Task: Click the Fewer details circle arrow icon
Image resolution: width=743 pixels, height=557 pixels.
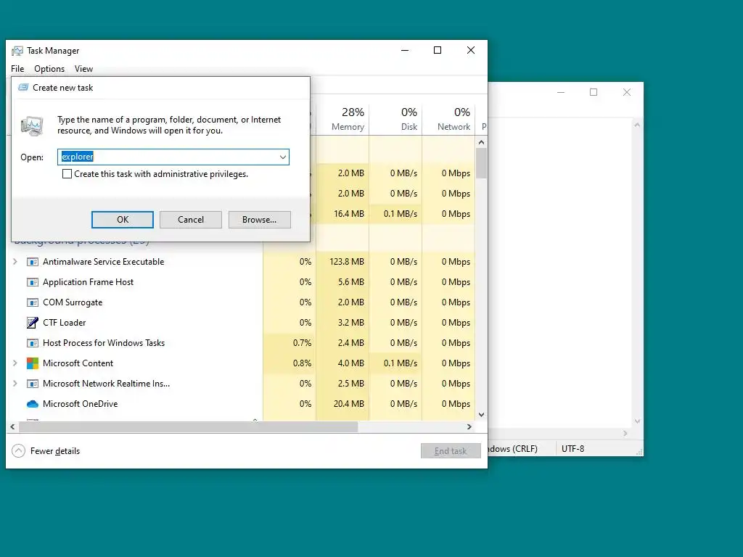Action: pyautogui.click(x=18, y=451)
